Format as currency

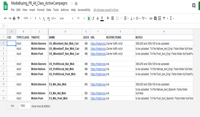(35, 18)
